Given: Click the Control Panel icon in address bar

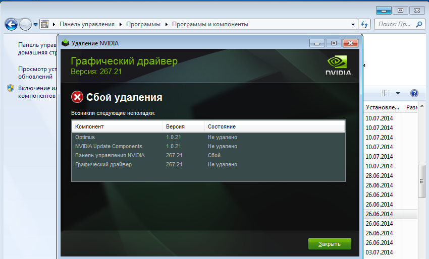Looking at the screenshot, I should point(44,24).
